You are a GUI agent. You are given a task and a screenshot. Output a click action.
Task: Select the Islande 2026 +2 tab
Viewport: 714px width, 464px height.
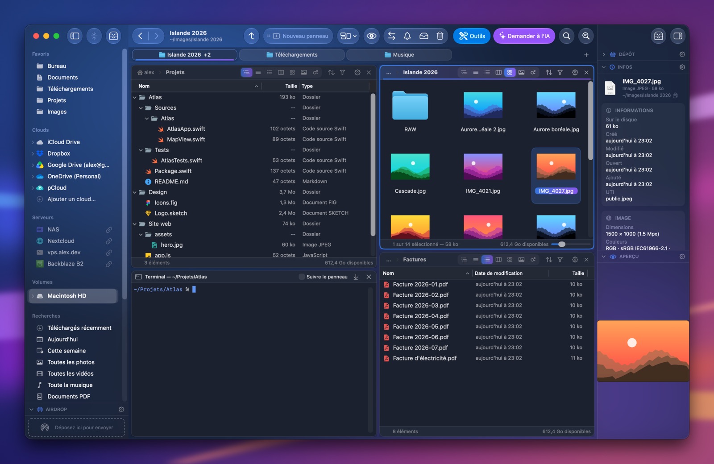click(x=185, y=55)
